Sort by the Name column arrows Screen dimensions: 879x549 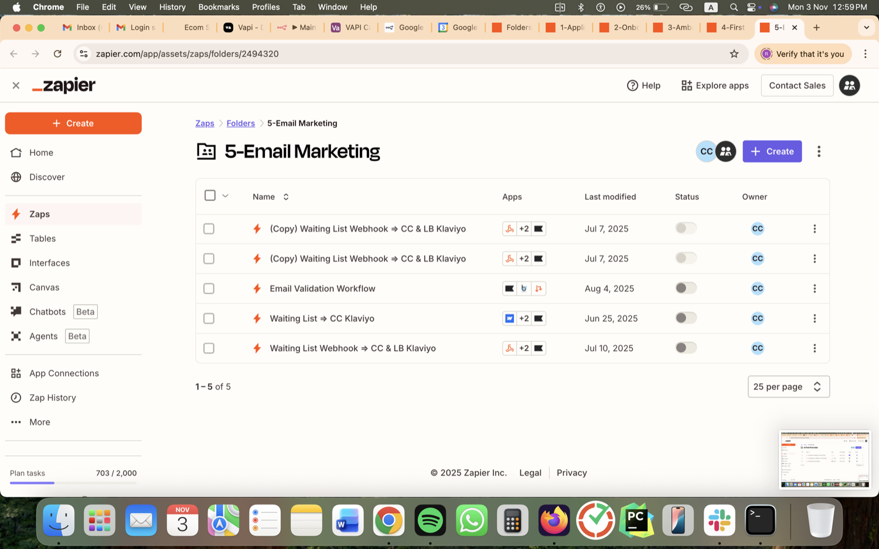(286, 197)
